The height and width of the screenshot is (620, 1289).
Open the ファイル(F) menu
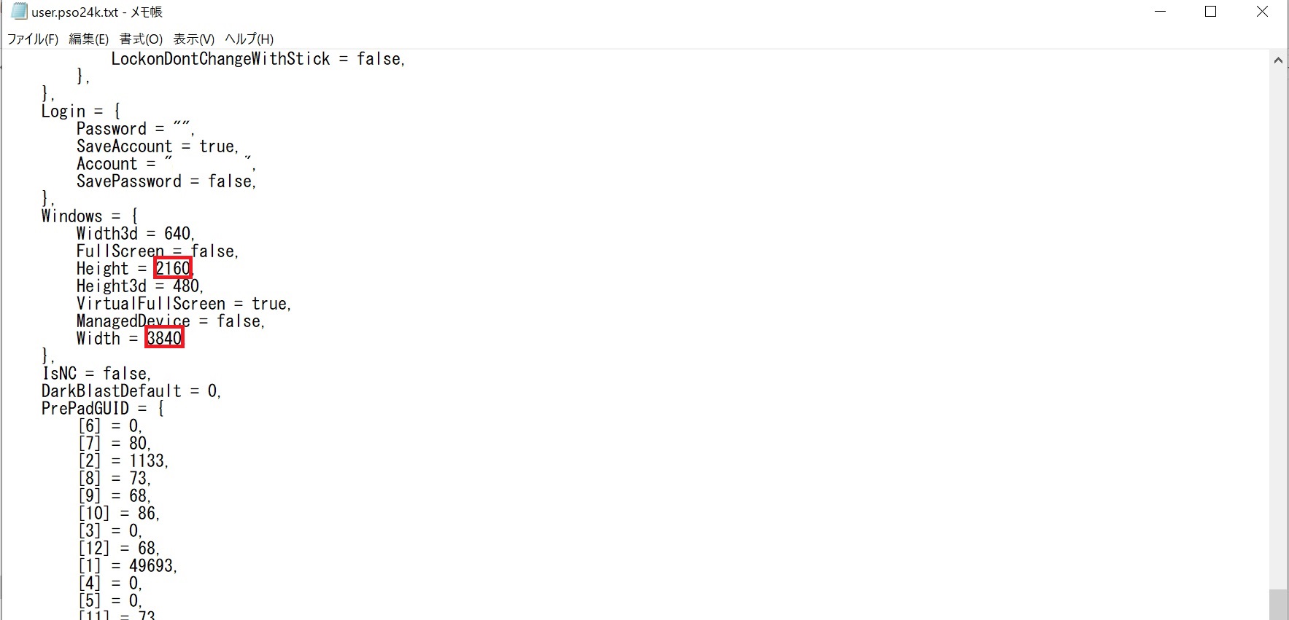point(33,39)
